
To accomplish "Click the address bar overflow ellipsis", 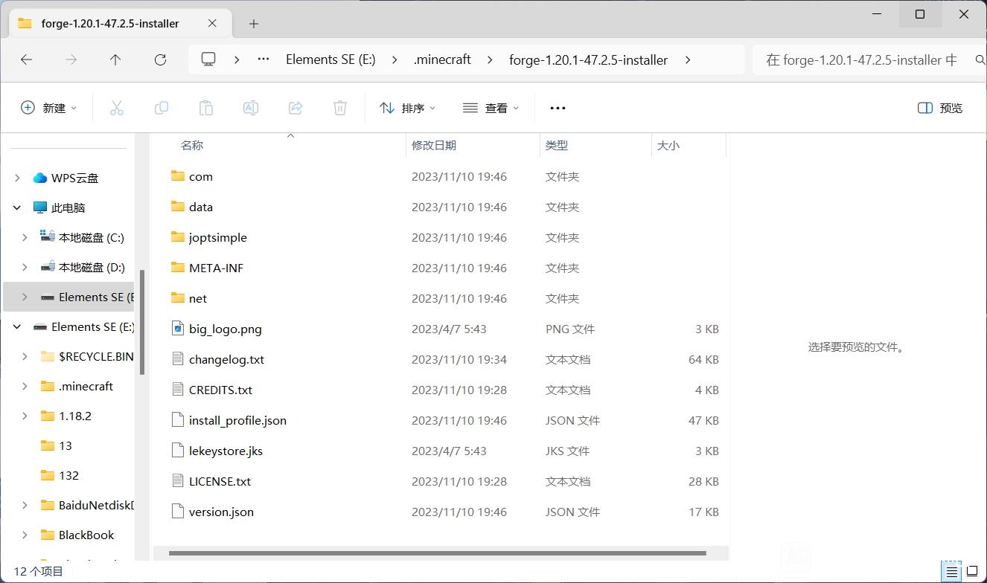I will pyautogui.click(x=263, y=59).
